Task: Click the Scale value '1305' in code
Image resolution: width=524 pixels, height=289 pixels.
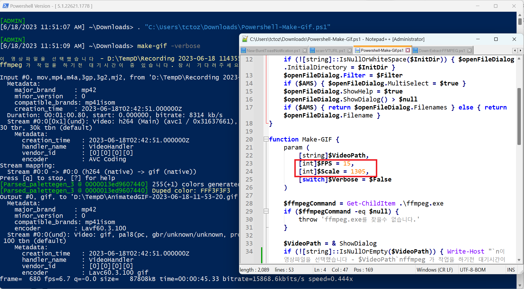Action: tap(358, 171)
